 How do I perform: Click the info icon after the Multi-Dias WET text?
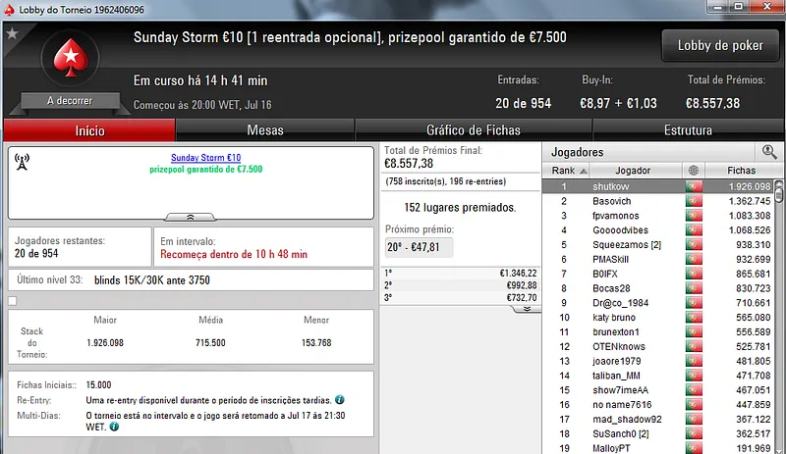point(114,427)
